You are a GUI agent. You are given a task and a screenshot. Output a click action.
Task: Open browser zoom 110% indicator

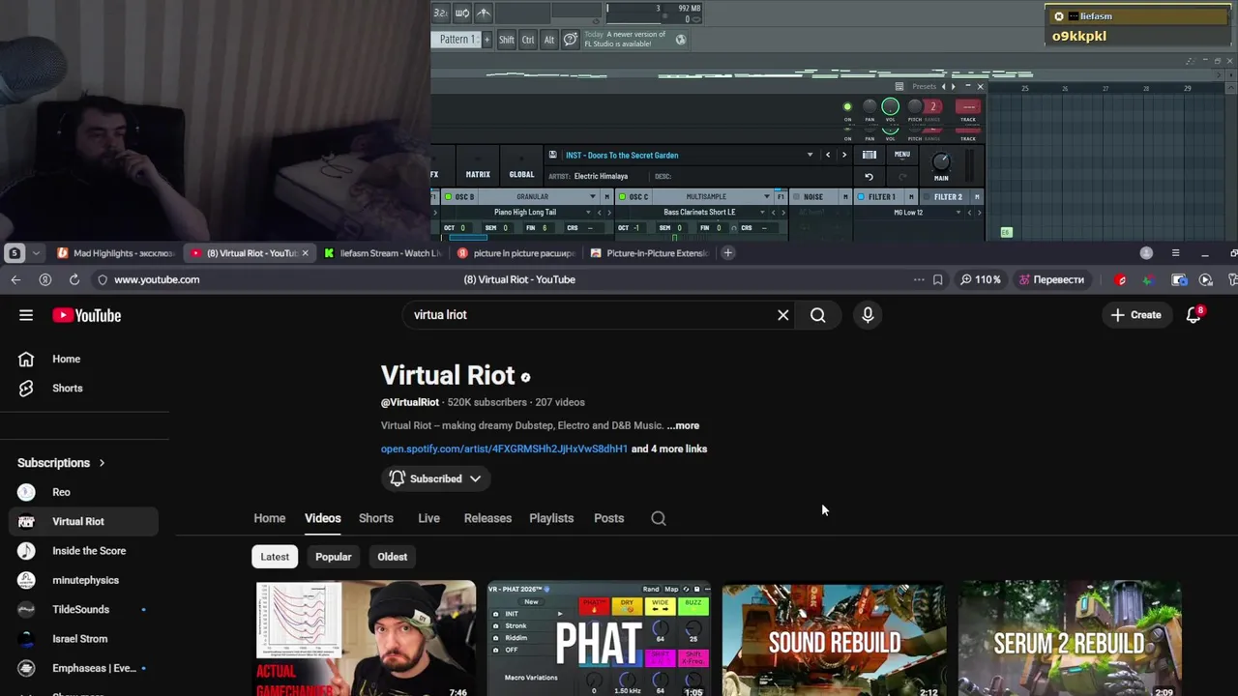(980, 279)
